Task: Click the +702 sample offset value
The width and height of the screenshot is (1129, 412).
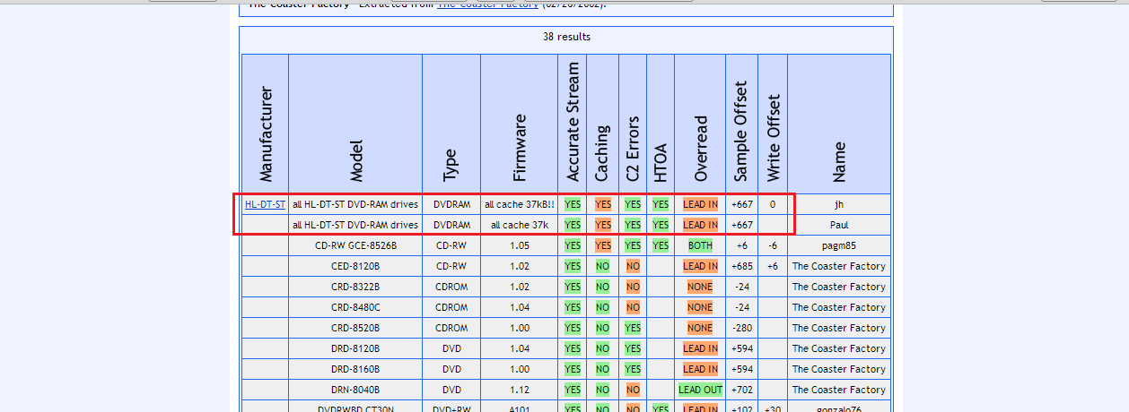Action: click(x=741, y=390)
